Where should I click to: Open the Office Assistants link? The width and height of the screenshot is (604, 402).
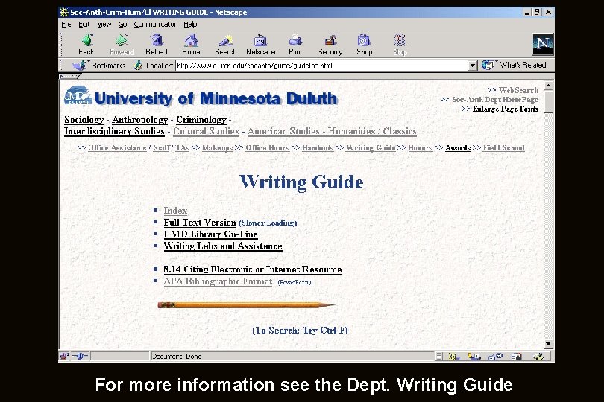[x=117, y=148]
